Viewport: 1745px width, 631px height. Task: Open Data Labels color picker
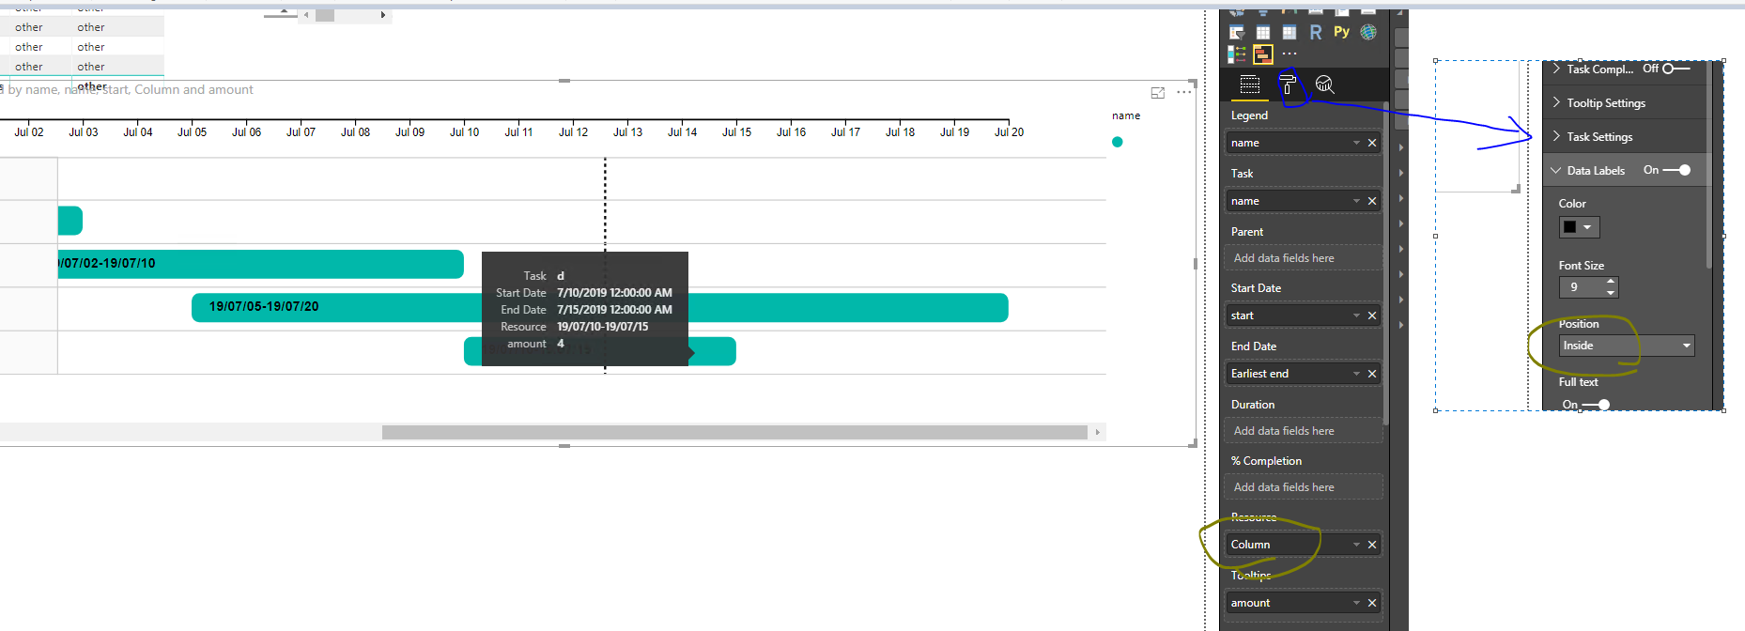[1579, 227]
